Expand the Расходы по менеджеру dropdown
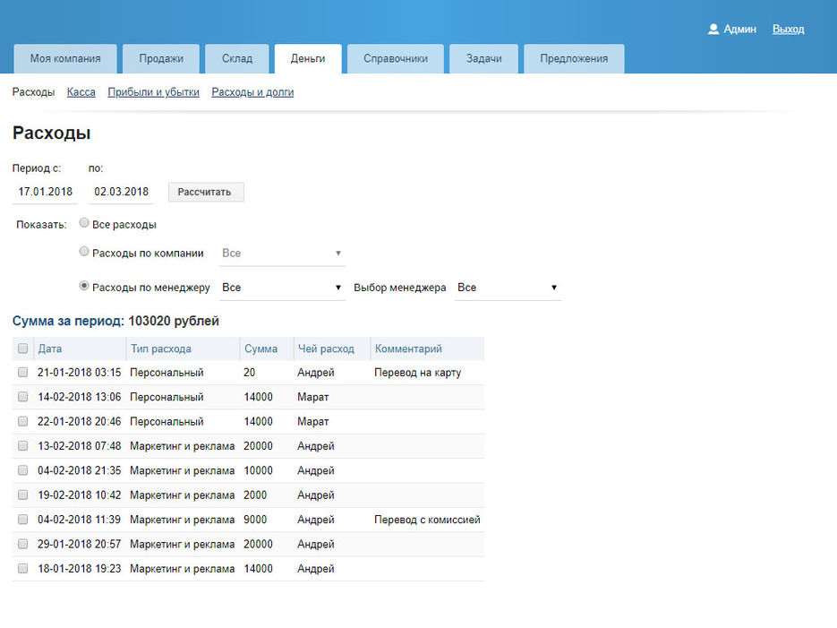This screenshot has width=837, height=628. click(282, 288)
